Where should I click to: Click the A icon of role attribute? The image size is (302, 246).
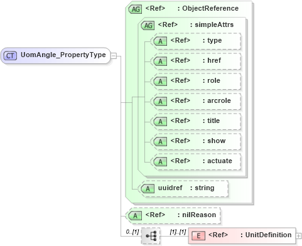(x=160, y=82)
